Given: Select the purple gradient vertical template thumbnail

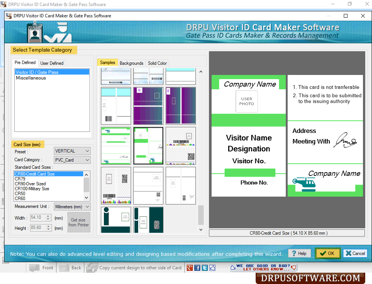Looking at the screenshot, I should [181, 106].
